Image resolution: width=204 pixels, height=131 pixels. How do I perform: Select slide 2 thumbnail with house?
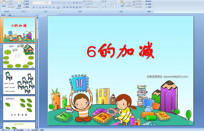(x=19, y=56)
